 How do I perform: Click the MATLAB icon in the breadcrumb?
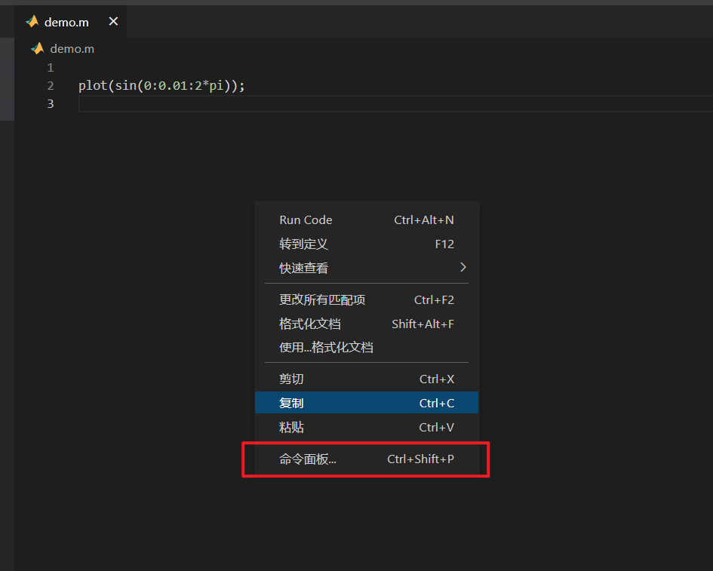click(x=37, y=48)
